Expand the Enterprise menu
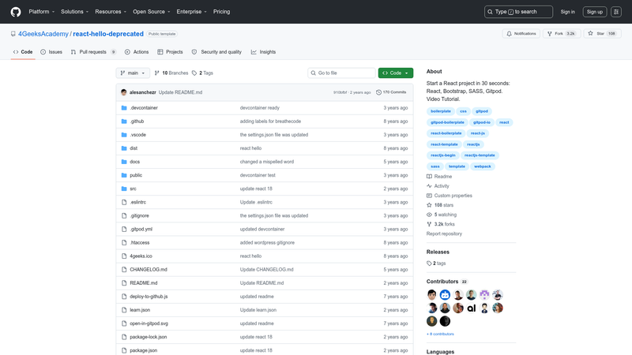 (191, 12)
